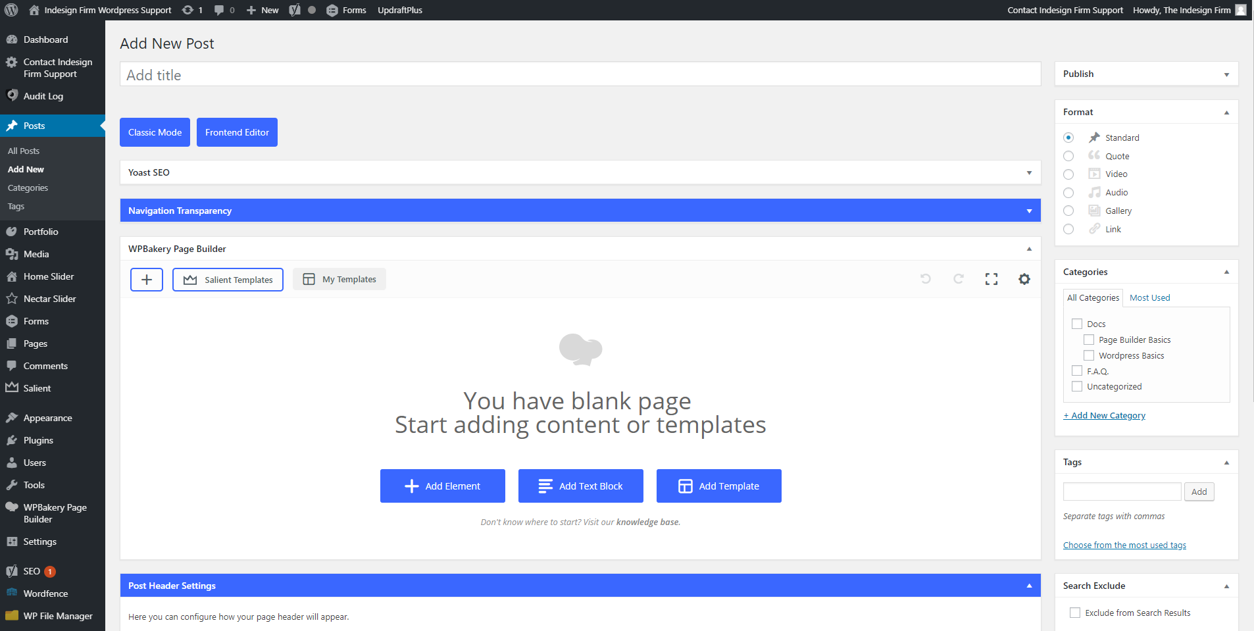Screen dimensions: 1254x631
Task: Click the Classic Mode button
Action: click(155, 132)
